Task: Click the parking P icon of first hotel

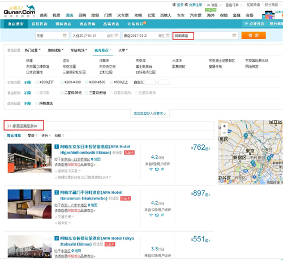Action: tap(162, 169)
